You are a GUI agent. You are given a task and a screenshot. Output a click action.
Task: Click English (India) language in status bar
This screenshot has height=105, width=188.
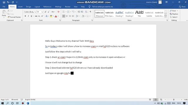(30, 99)
